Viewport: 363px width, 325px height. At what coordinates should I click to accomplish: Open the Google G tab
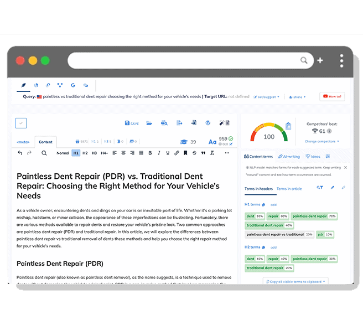pyautogui.click(x=73, y=85)
